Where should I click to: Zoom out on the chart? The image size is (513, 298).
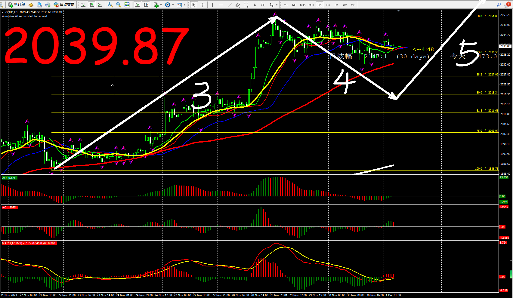point(119,5)
